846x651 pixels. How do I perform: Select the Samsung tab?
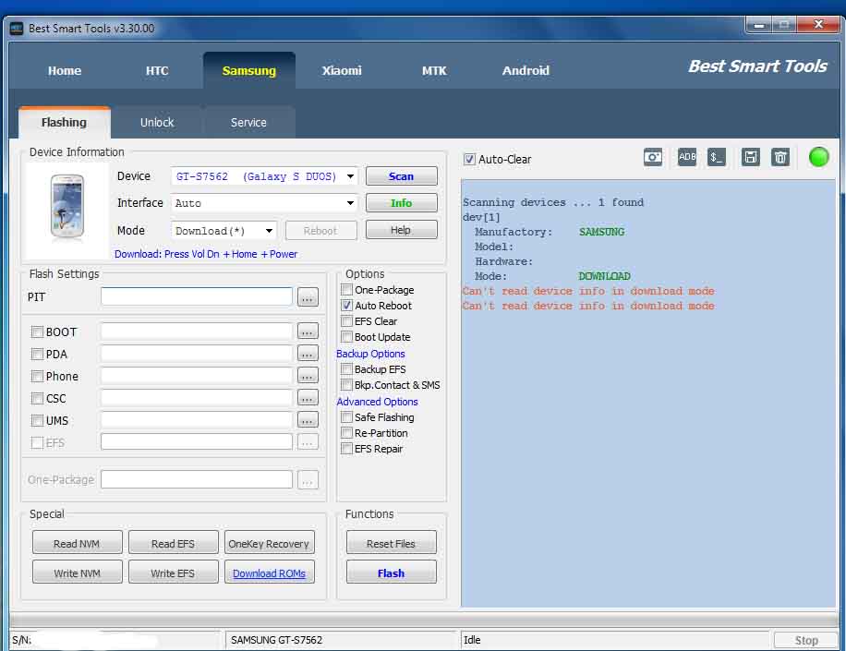(248, 71)
